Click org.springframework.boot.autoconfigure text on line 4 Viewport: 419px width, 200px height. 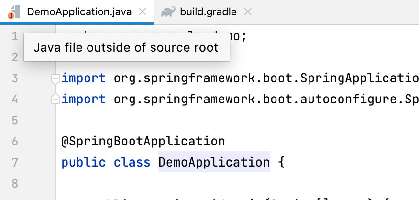click(x=255, y=99)
